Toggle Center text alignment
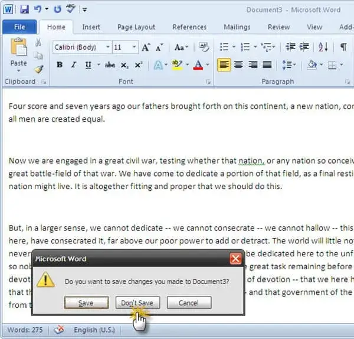This screenshot has width=354, height=339. [x=238, y=65]
